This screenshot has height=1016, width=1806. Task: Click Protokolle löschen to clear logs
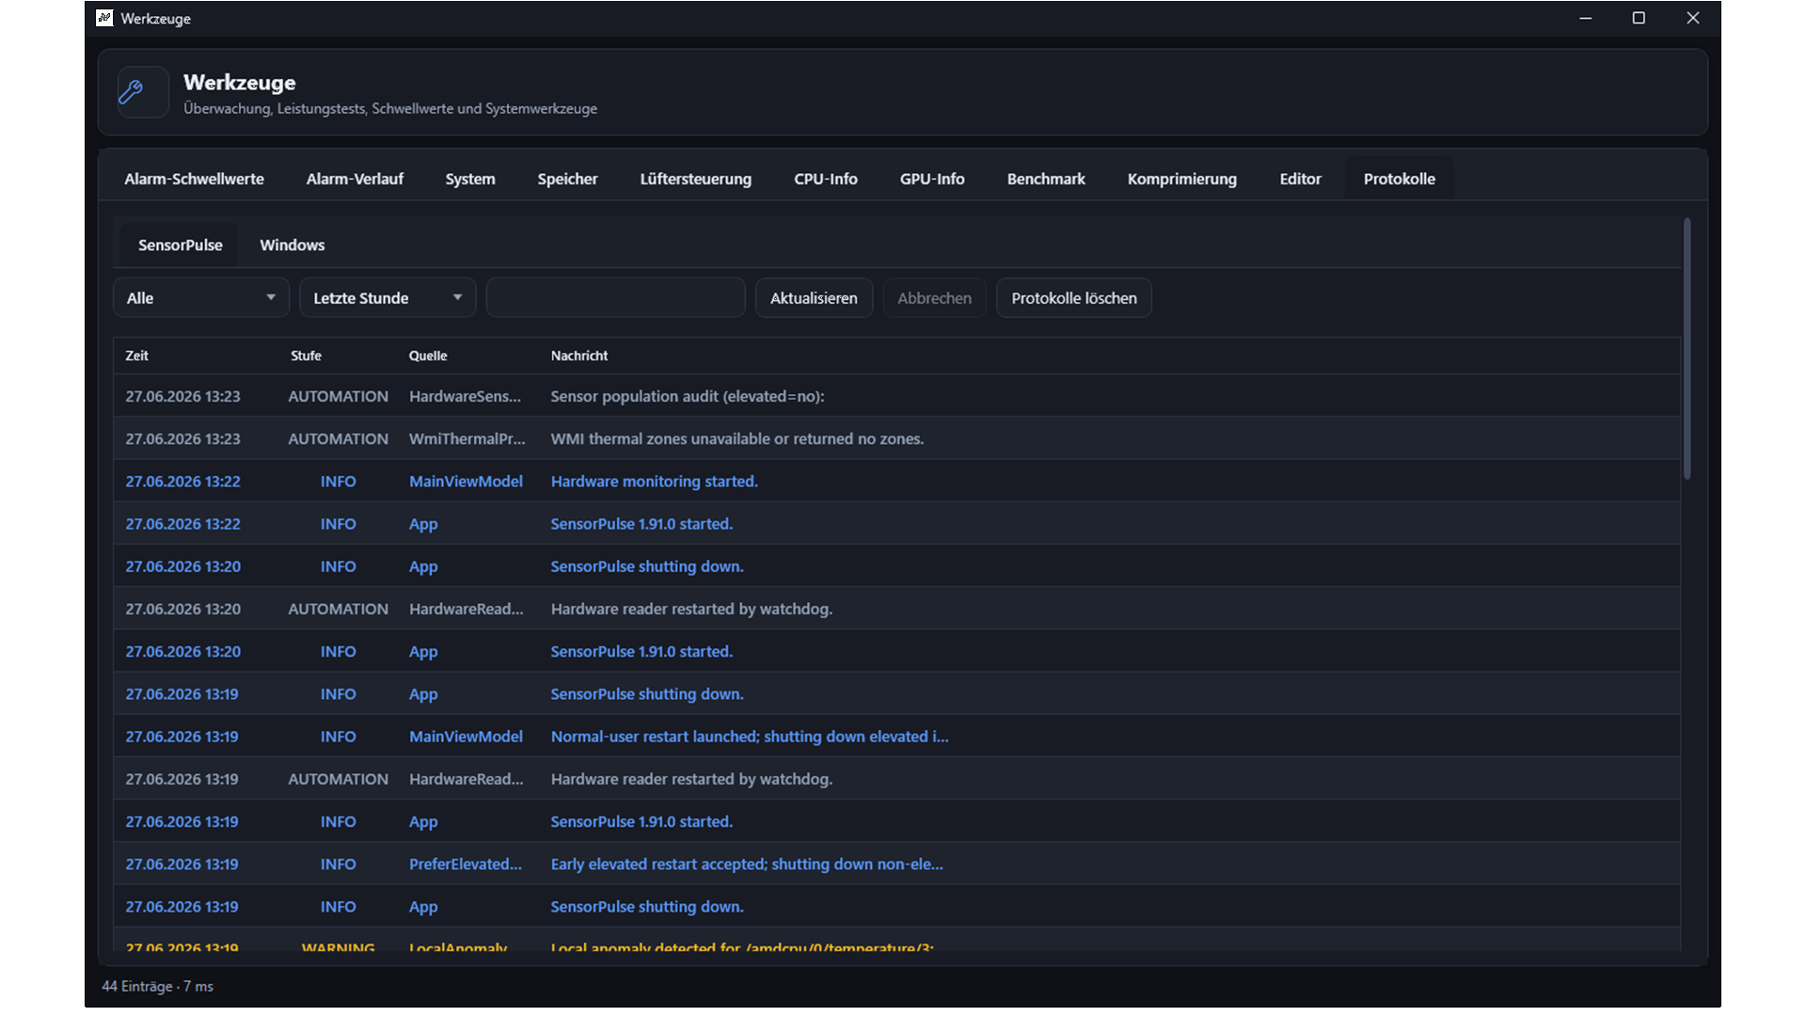[1074, 297]
